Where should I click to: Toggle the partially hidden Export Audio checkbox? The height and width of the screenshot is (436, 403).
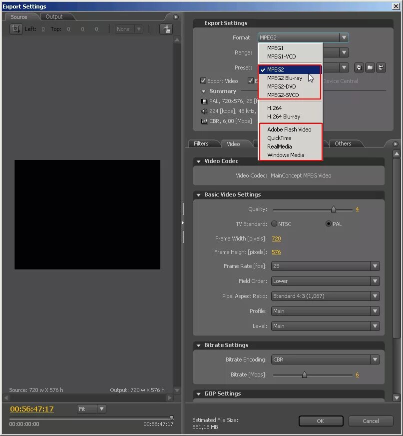tap(251, 80)
